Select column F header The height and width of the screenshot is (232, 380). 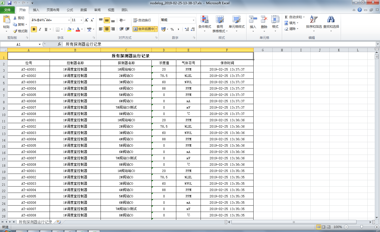tap(227, 50)
